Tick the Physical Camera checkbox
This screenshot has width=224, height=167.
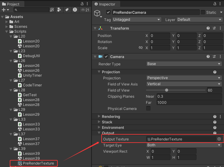click(148, 109)
